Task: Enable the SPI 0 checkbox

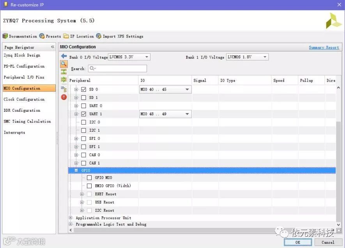Action: pos(83,138)
